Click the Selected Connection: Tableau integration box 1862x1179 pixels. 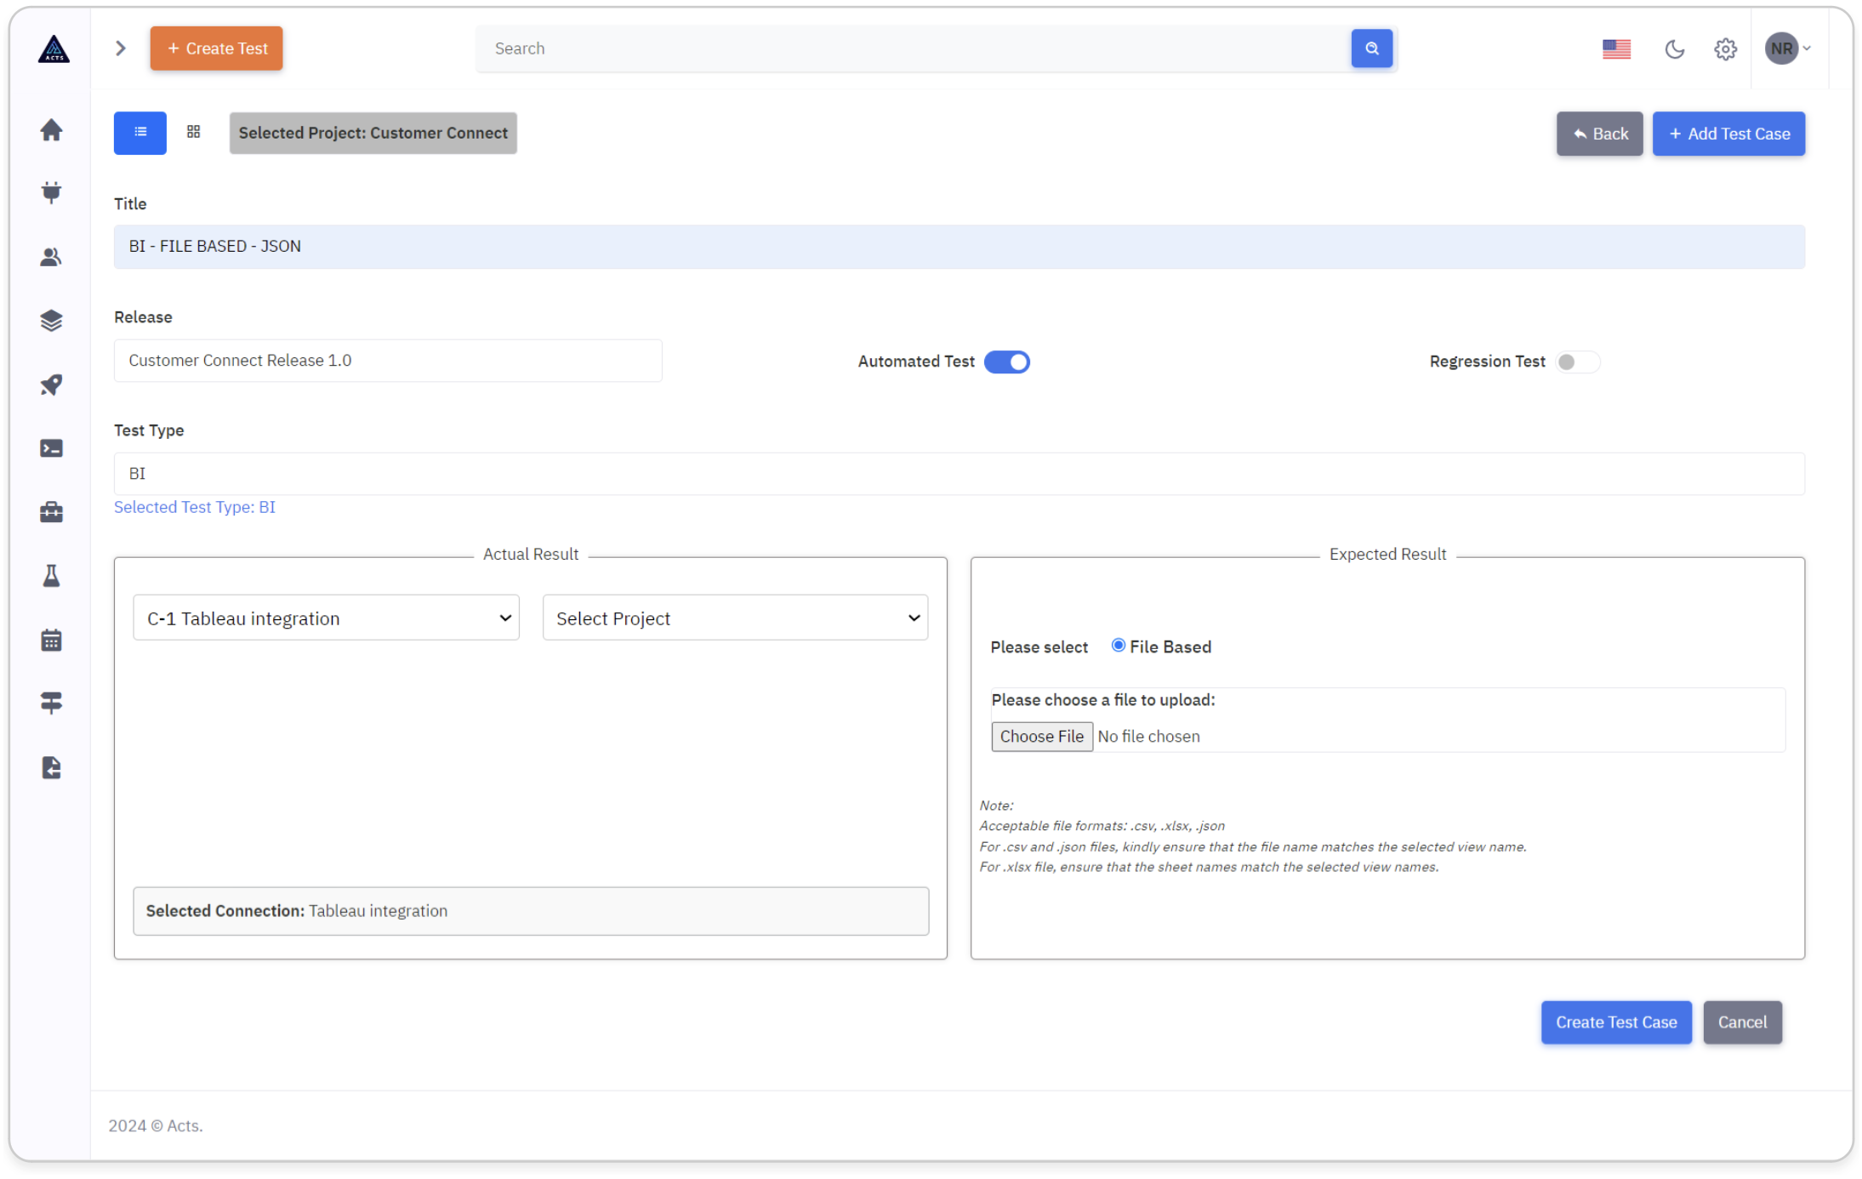[x=531, y=911]
